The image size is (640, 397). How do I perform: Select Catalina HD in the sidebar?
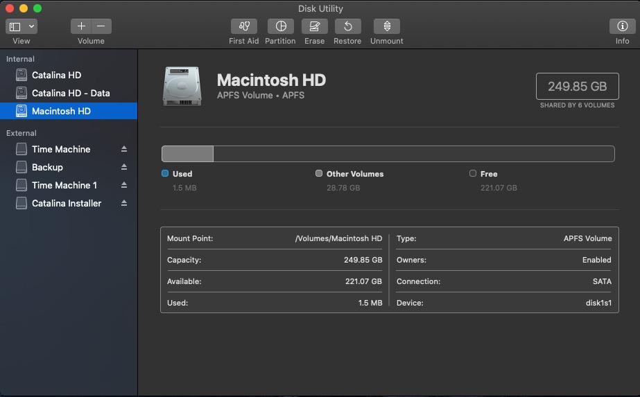[56, 75]
